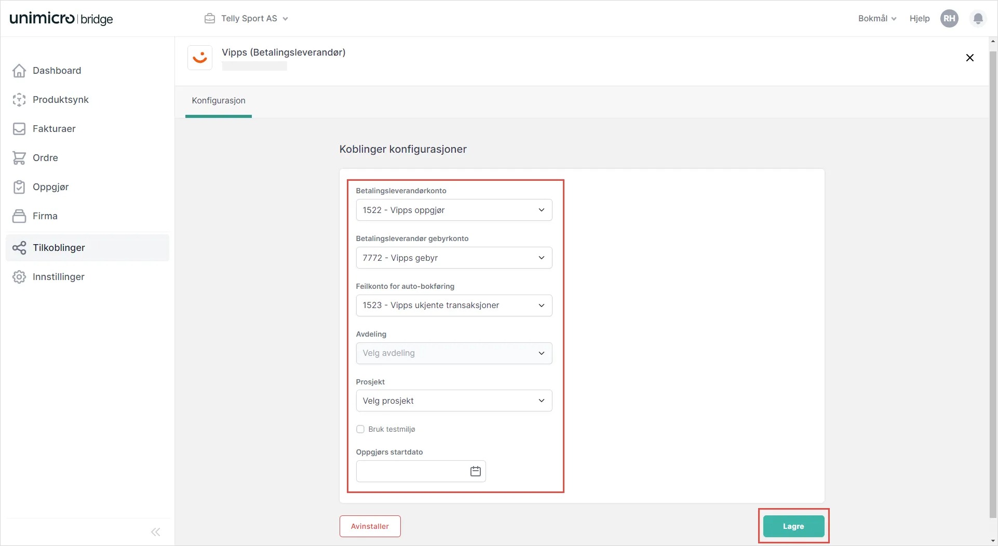Viewport: 998px width, 546px height.
Task: Open the calendar date picker icon
Action: pos(476,471)
